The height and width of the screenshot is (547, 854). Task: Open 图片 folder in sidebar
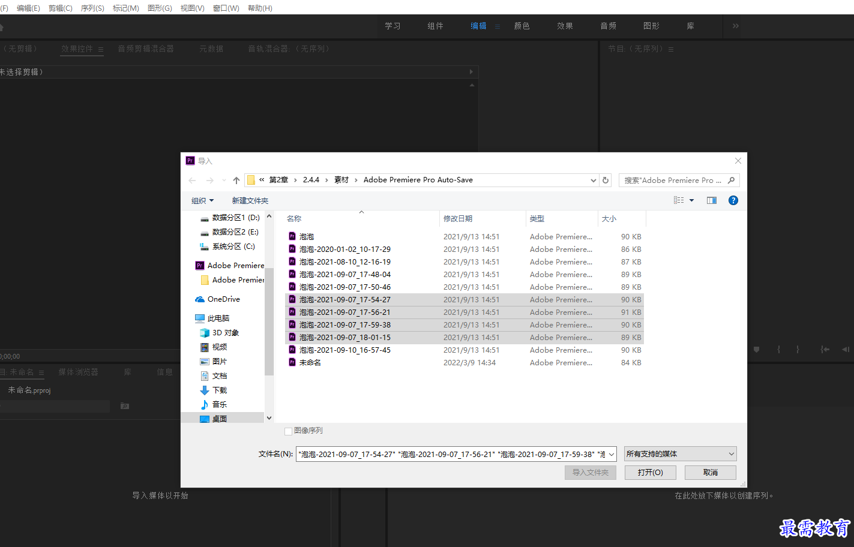214,361
